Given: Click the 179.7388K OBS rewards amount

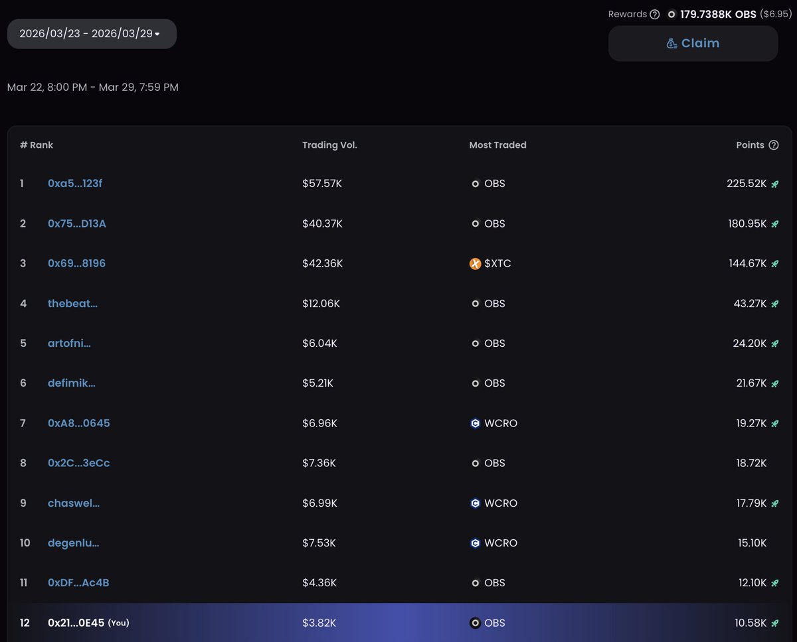Looking at the screenshot, I should [x=718, y=14].
